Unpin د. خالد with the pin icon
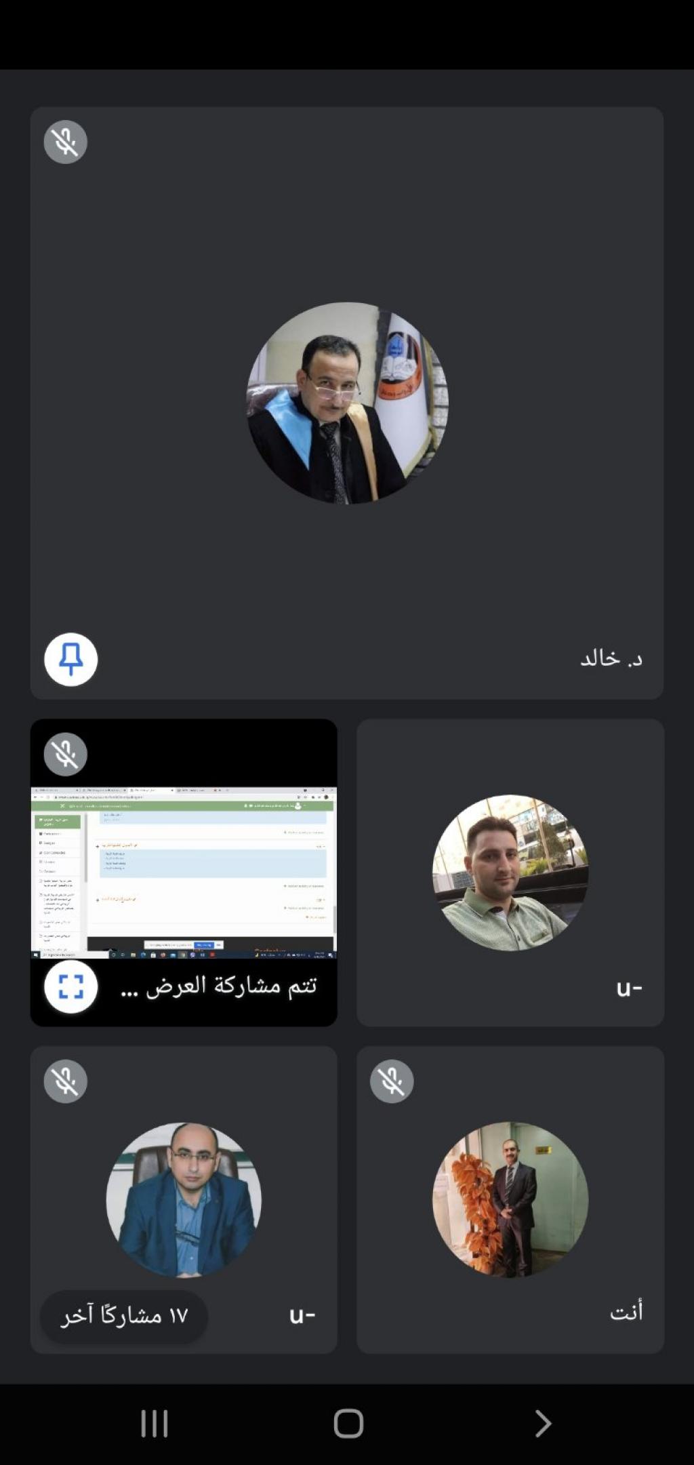Image resolution: width=694 pixels, height=1465 pixels. tap(71, 659)
